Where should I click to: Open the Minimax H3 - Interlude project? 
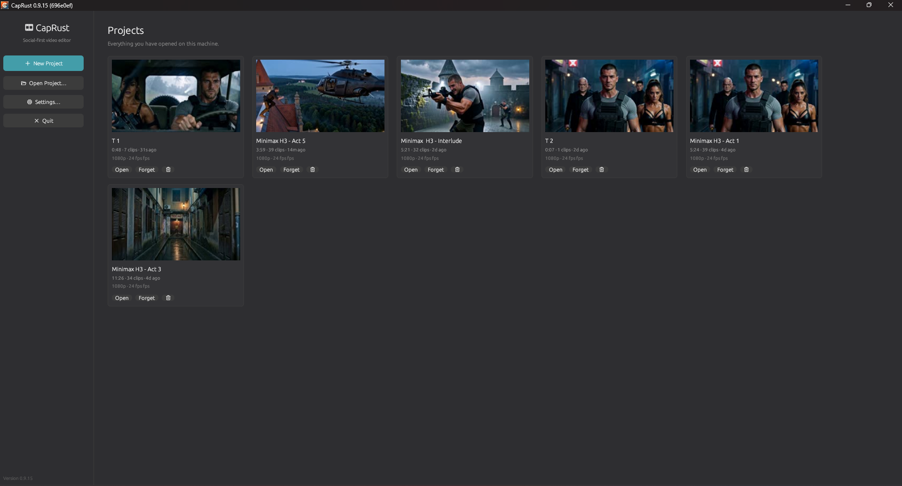(x=411, y=170)
